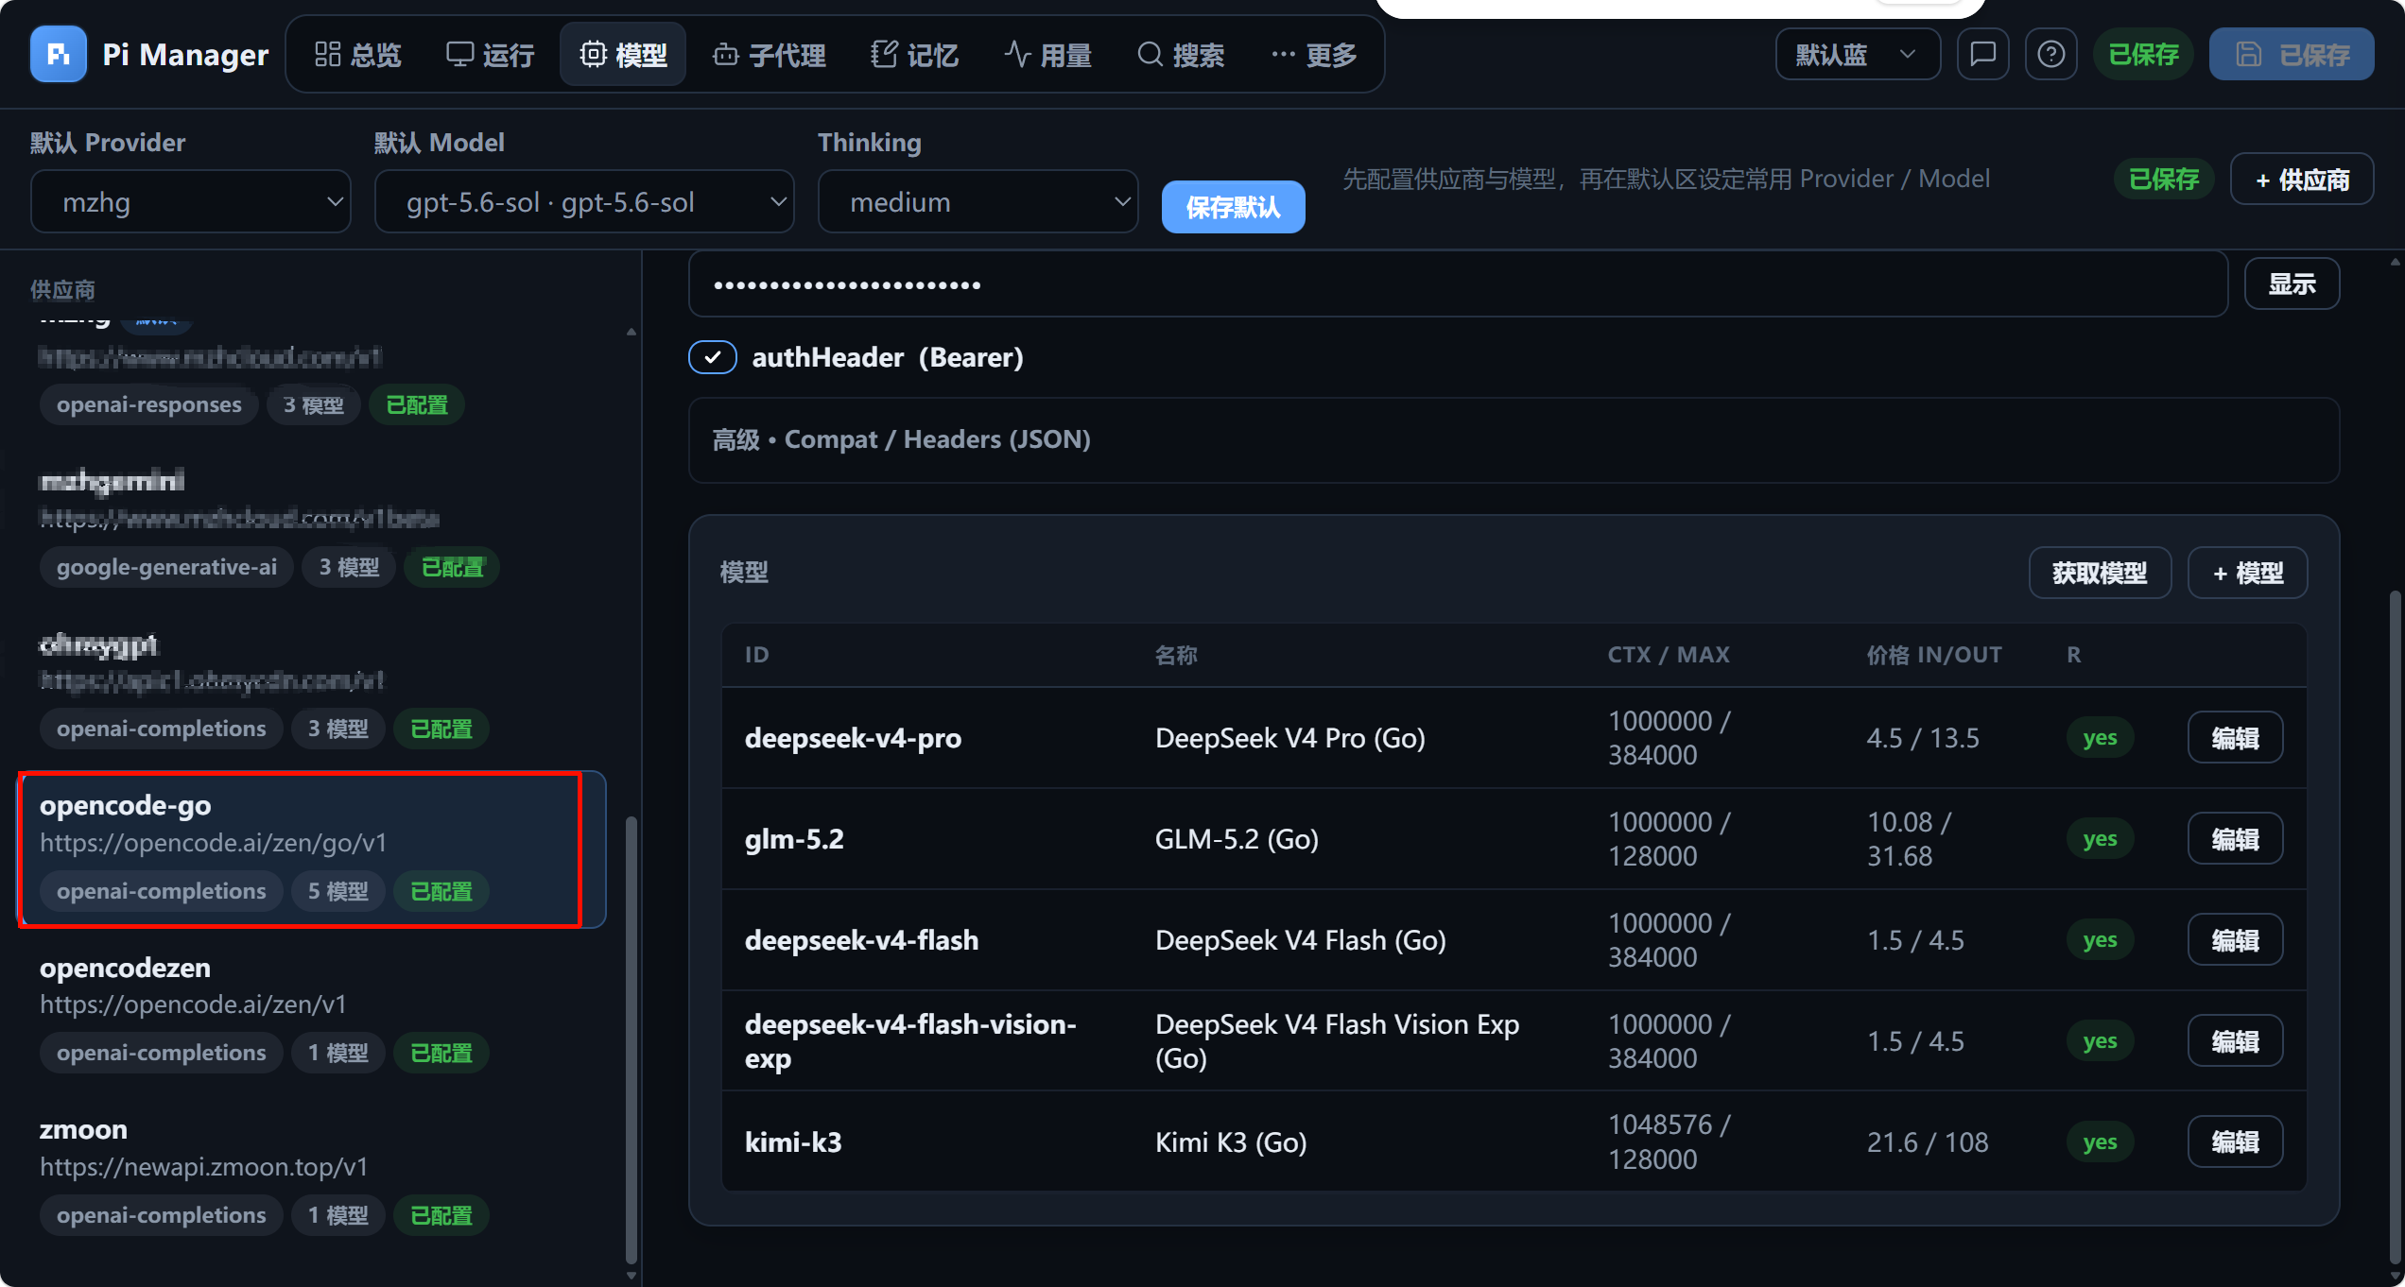Click the 显示 button to reveal key
Screen dimensions: 2405x1287
pos(2292,283)
